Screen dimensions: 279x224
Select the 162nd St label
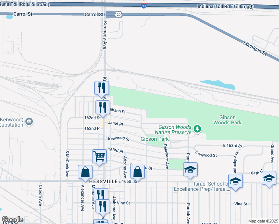click(x=93, y=118)
